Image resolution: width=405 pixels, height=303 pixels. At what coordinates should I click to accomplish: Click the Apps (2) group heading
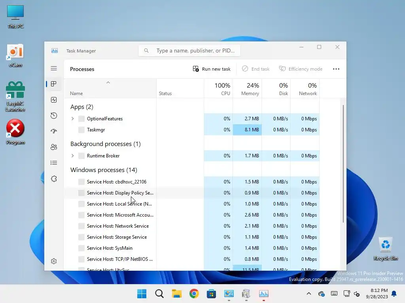[x=82, y=107]
